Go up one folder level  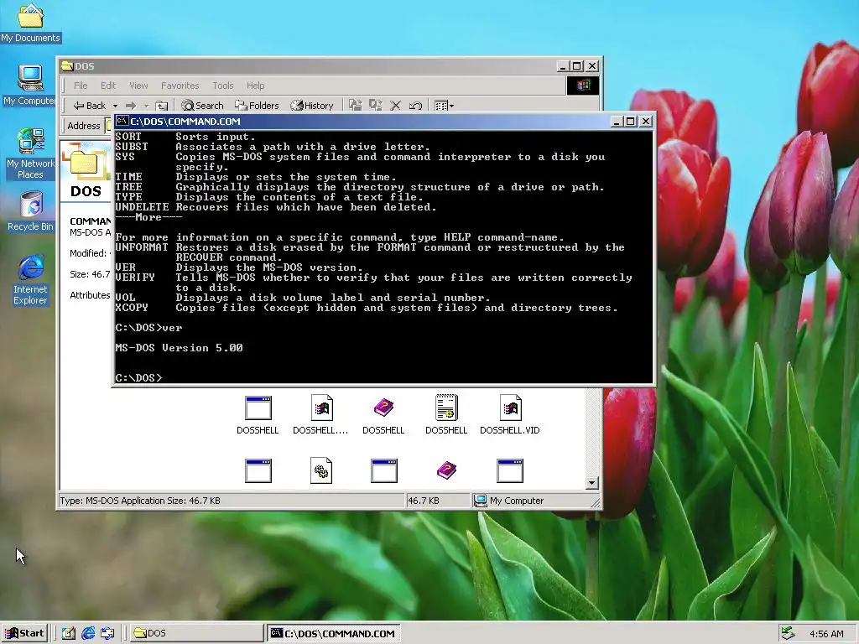pos(162,106)
